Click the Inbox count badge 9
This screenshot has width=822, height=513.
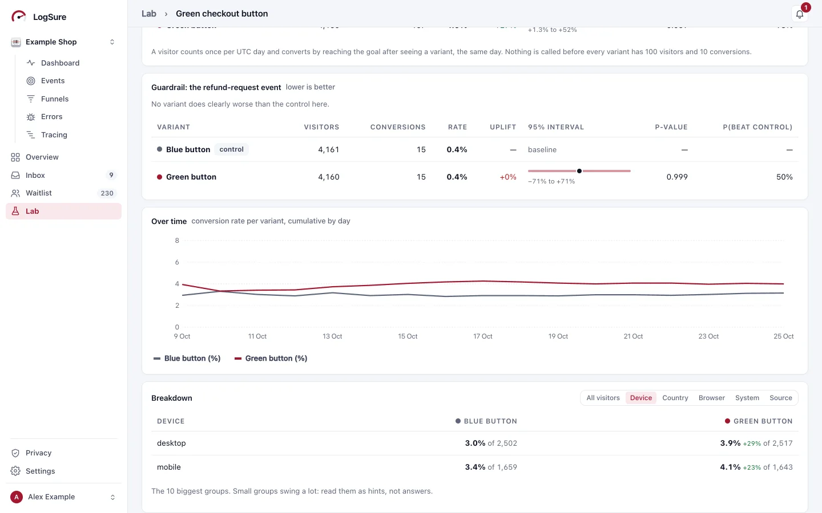coord(111,176)
